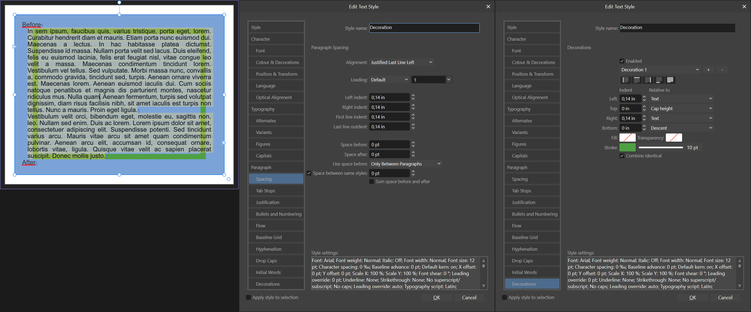The image size is (751, 312).
Task: Select the top edge decoration icon
Action: point(637,80)
